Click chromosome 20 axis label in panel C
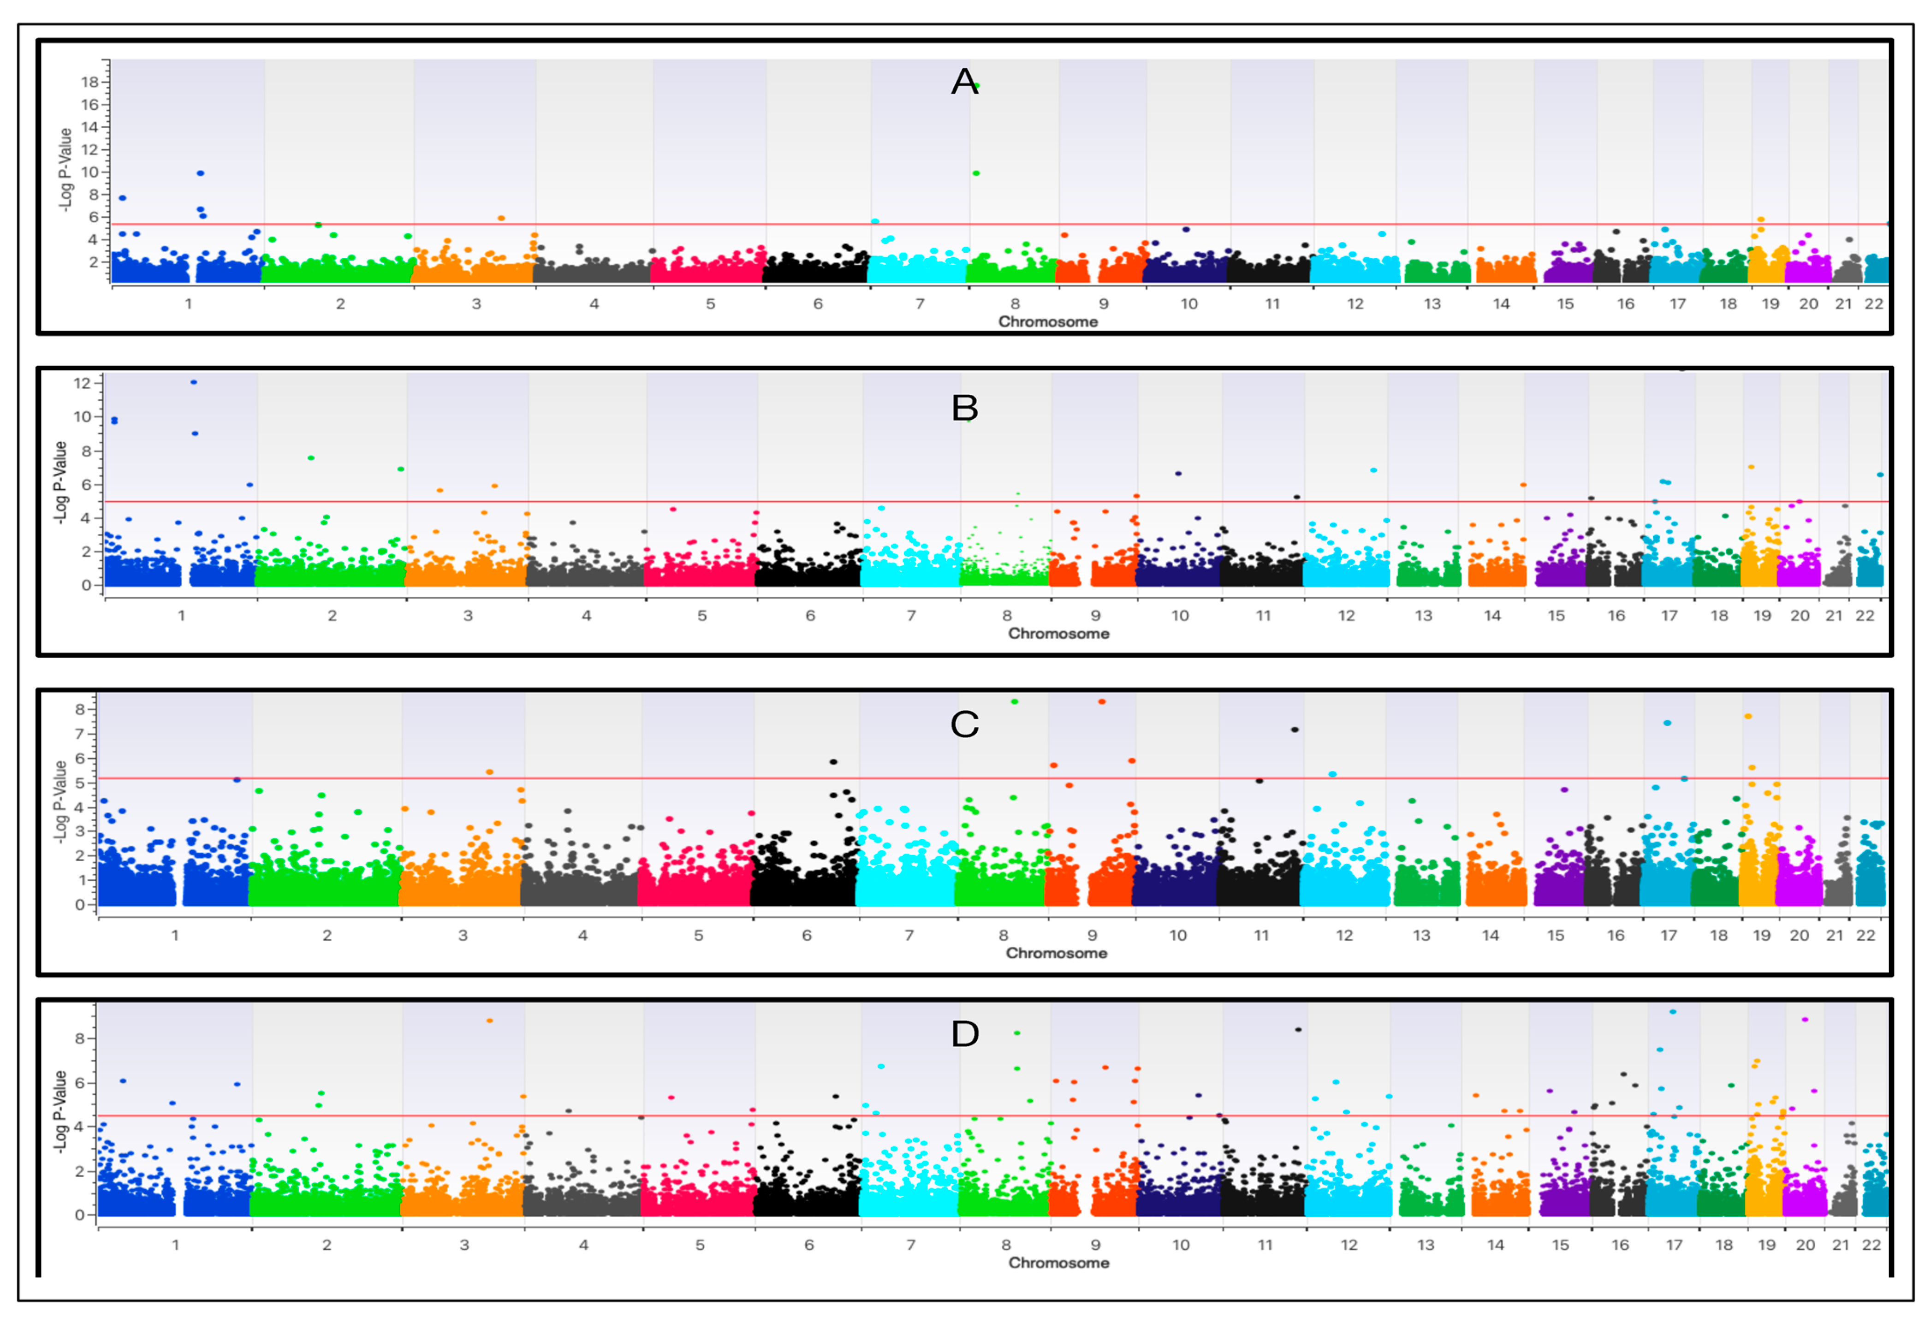 [x=1800, y=936]
